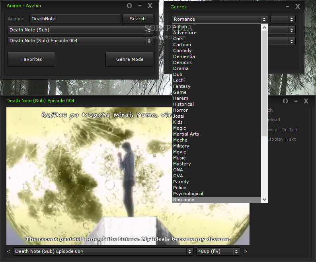Select the Fantasy genre
316x262 pixels.
click(x=217, y=86)
